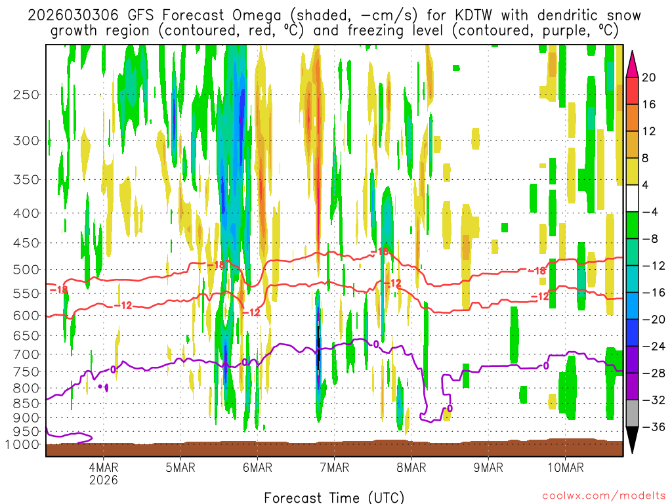The image size is (672, 504).
Task: Click the 4MAR date label on the time axis
Action: pyautogui.click(x=104, y=467)
